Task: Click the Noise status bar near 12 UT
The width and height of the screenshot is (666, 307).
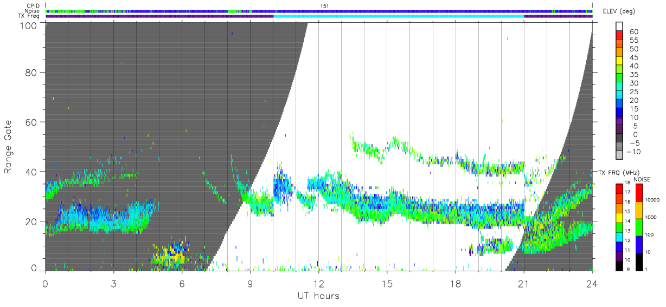Action: (319, 11)
